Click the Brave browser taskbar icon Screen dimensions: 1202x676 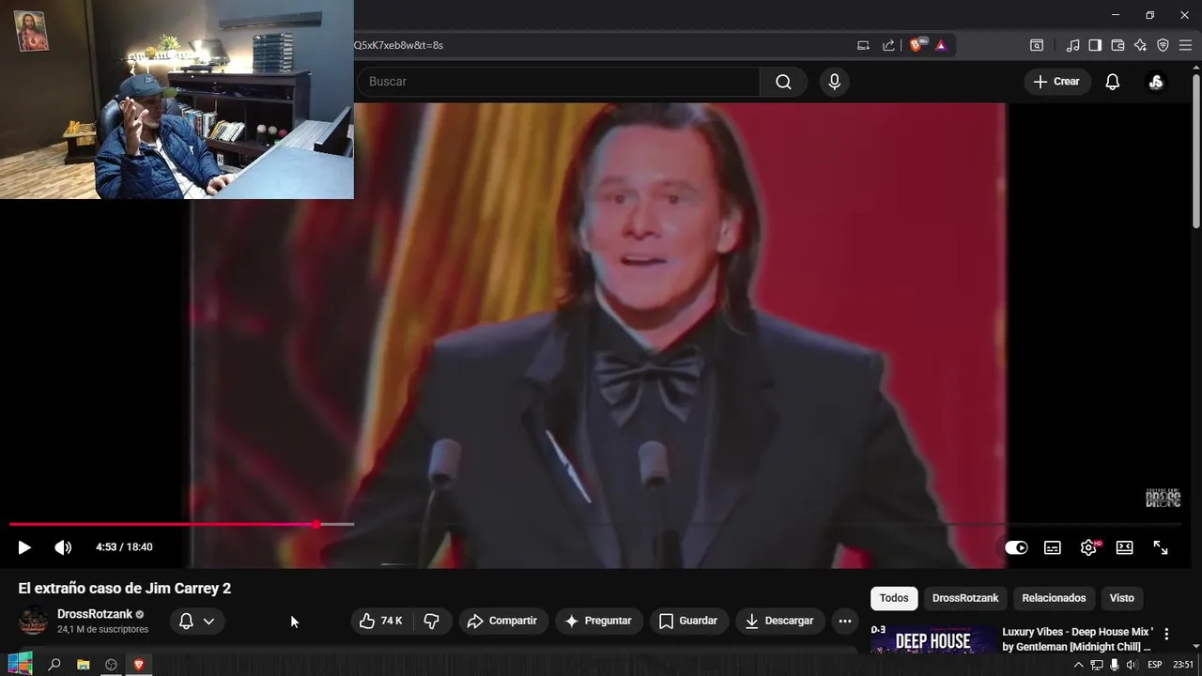click(139, 665)
